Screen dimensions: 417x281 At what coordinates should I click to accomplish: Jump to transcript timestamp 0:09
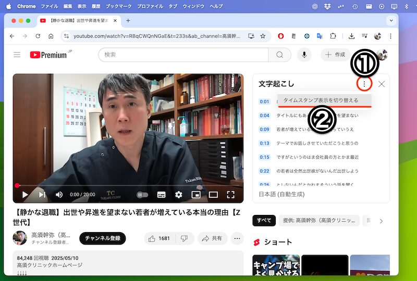coord(264,130)
